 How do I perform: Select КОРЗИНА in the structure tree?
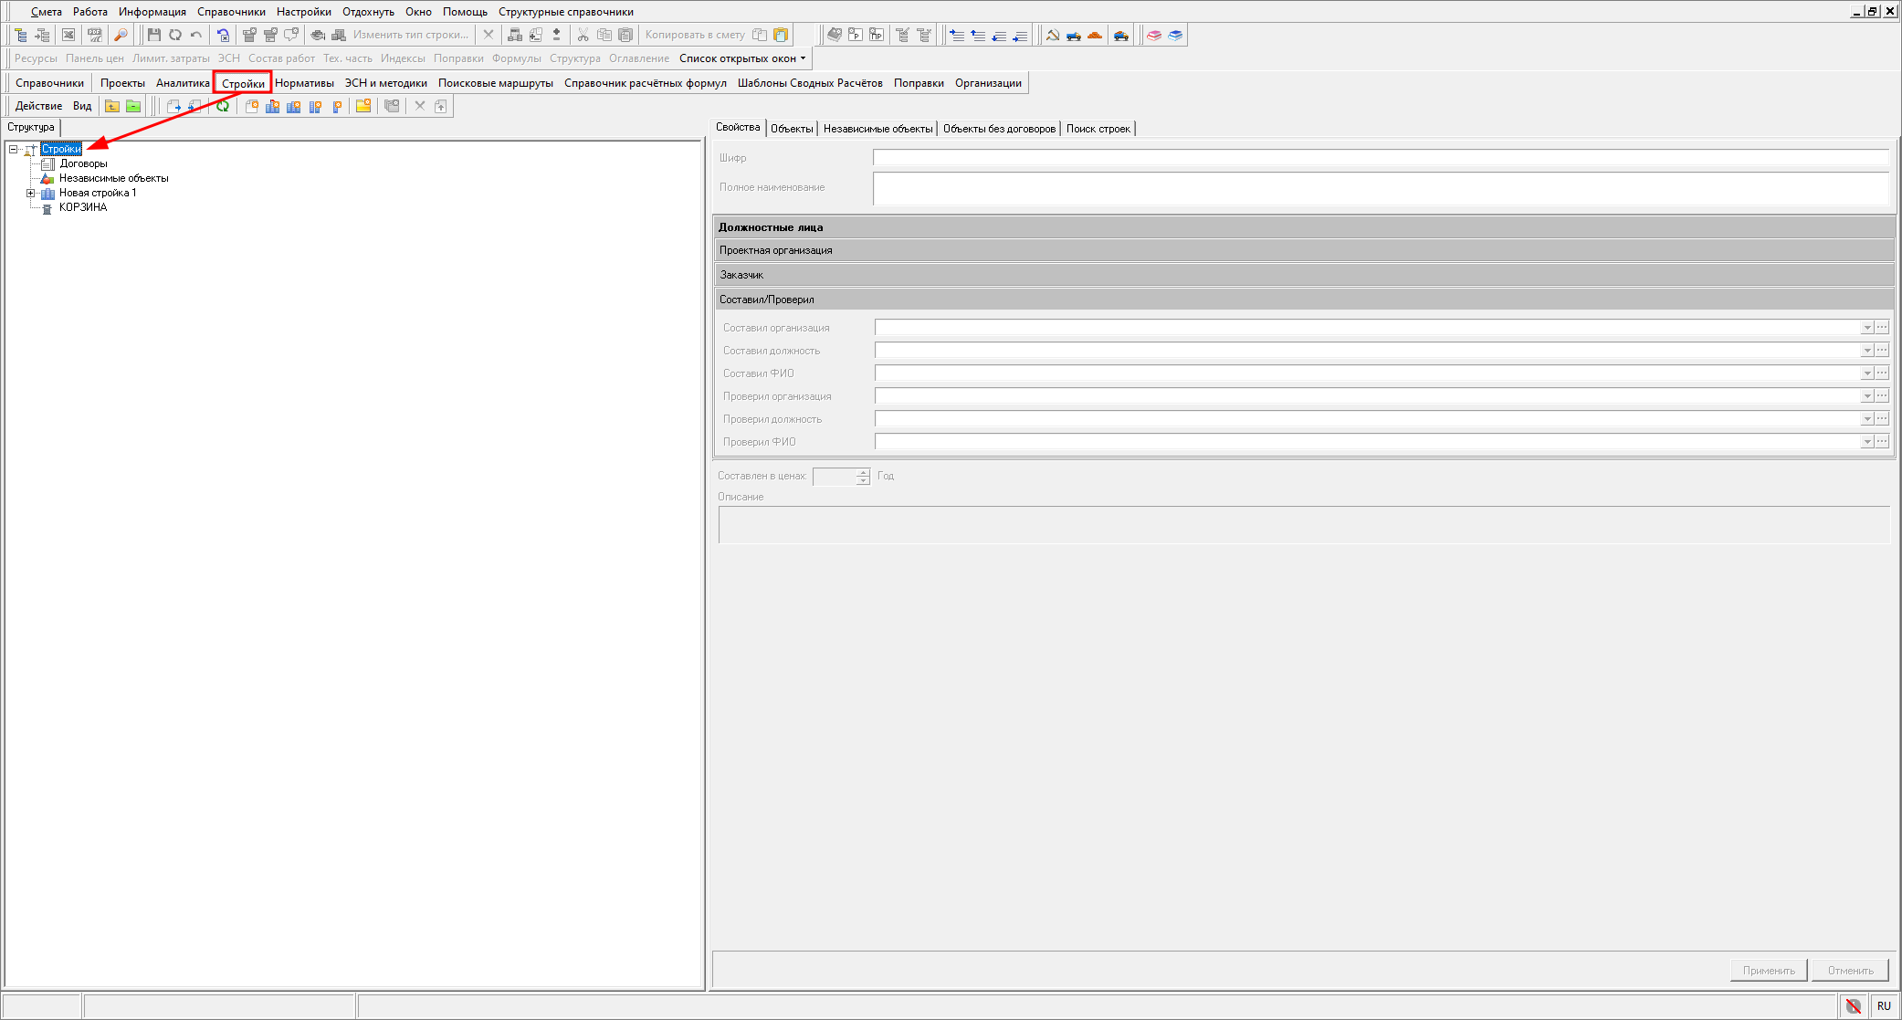82,207
